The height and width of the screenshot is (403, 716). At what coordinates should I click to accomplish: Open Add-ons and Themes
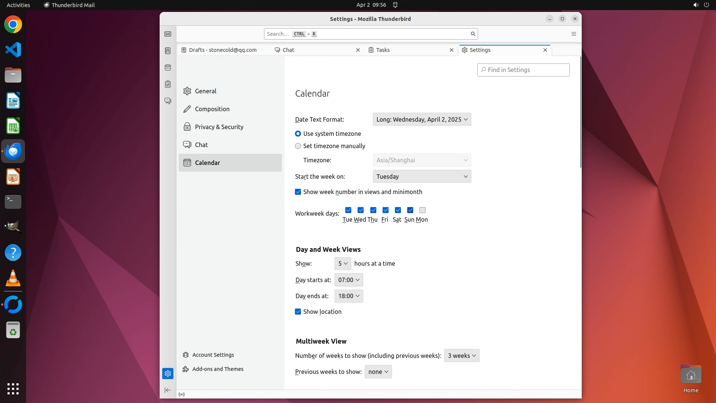tap(217, 369)
